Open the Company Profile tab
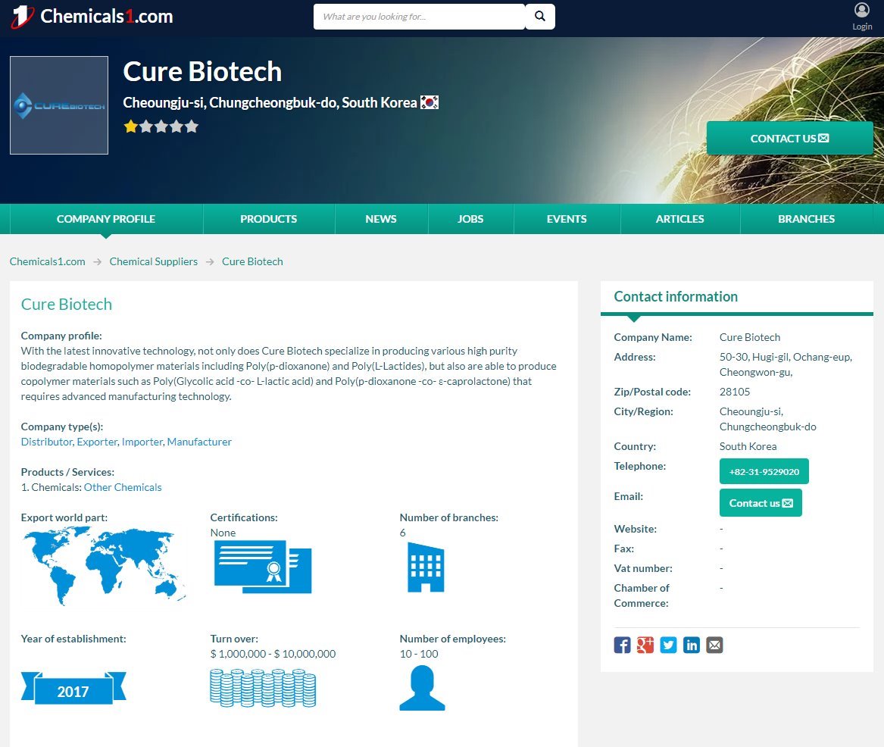 [106, 219]
